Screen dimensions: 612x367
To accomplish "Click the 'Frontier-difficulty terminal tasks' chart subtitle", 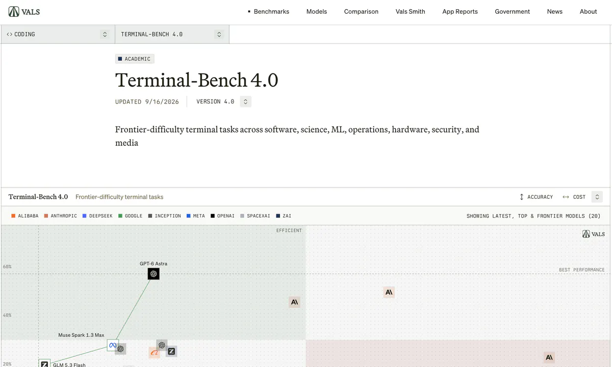I will (119, 197).
